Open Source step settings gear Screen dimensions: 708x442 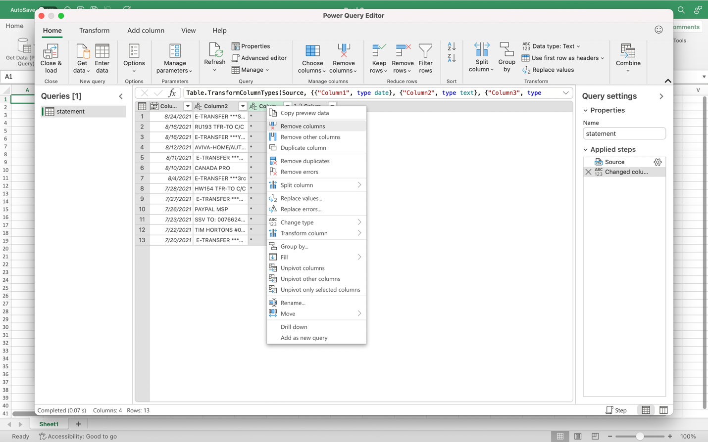coord(657,162)
